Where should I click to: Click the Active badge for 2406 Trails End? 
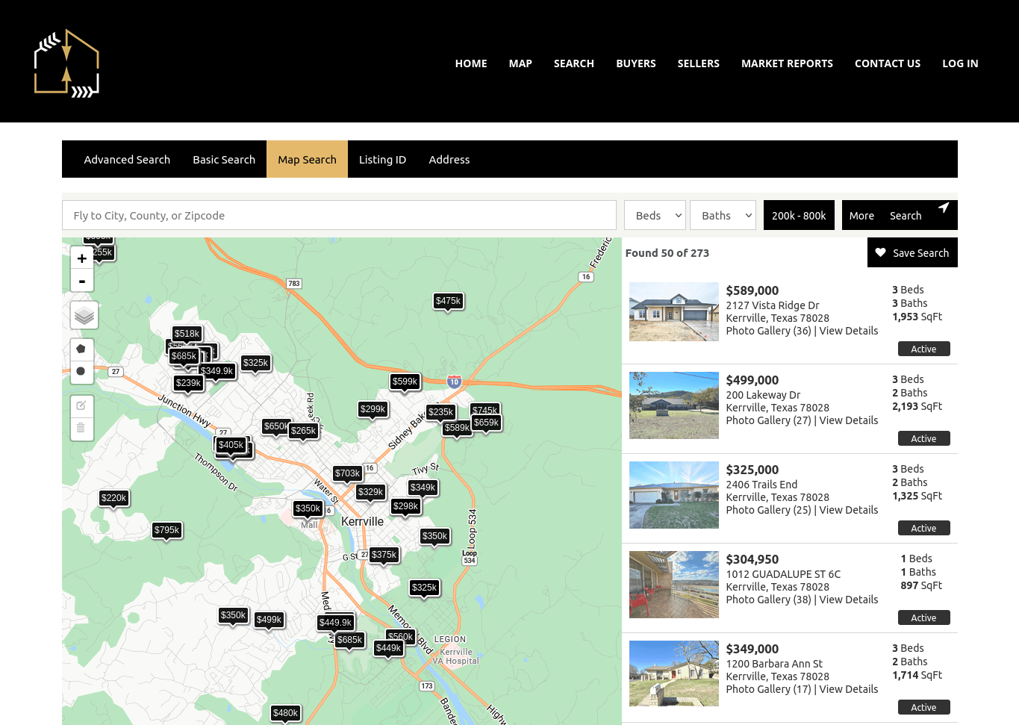pyautogui.click(x=924, y=528)
